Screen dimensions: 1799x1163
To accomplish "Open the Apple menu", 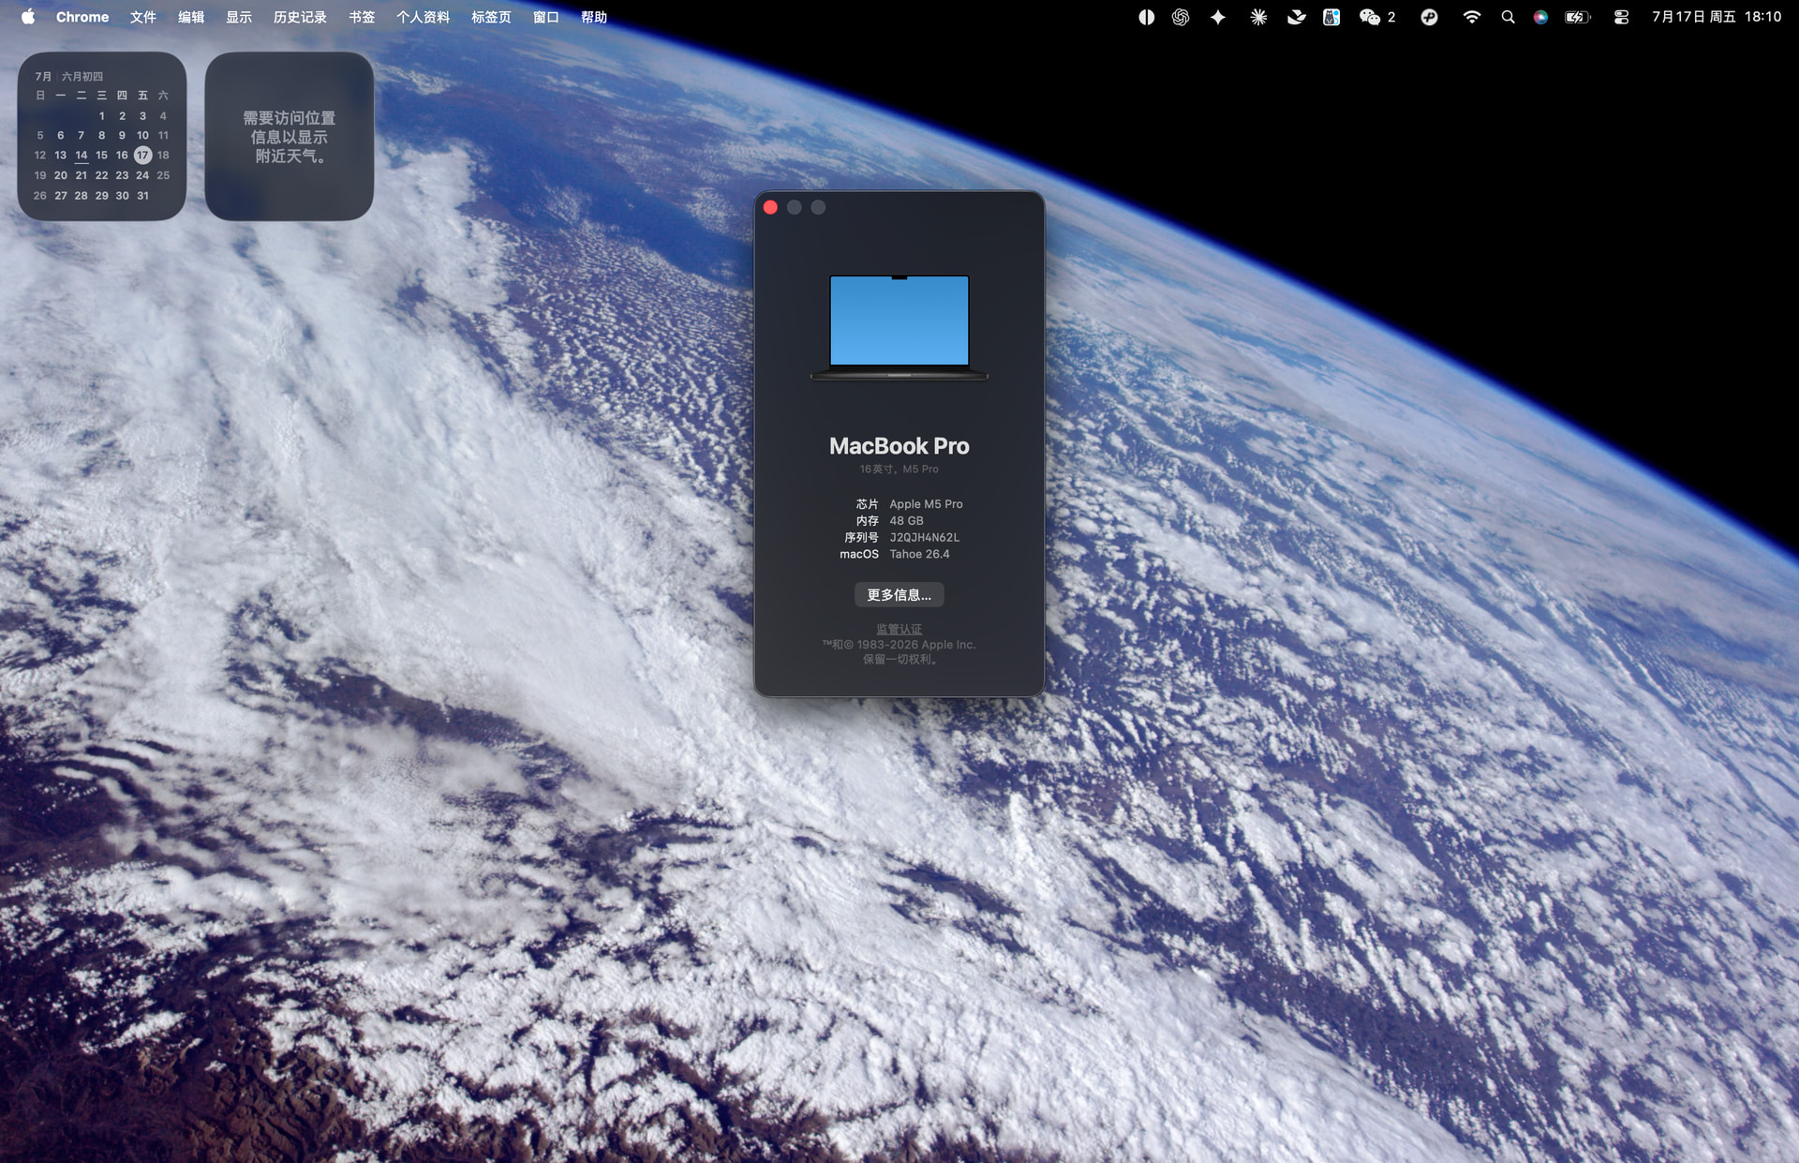I will (x=28, y=17).
